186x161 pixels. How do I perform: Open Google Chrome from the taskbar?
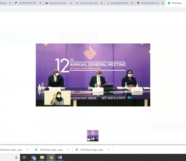click(x=51, y=158)
